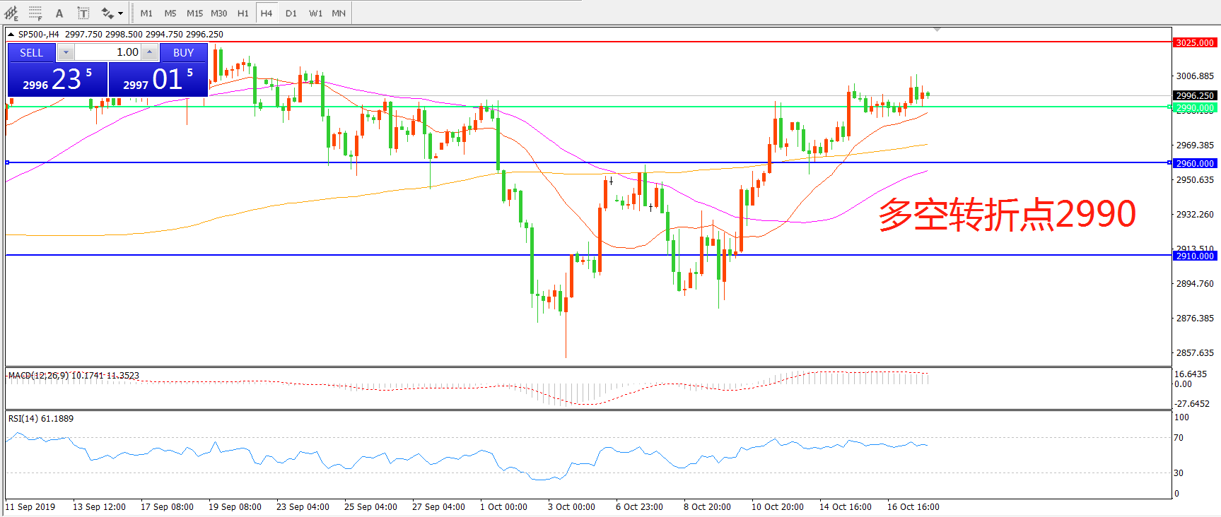
Task: Select the MN monthly timeframe
Action: click(x=339, y=13)
